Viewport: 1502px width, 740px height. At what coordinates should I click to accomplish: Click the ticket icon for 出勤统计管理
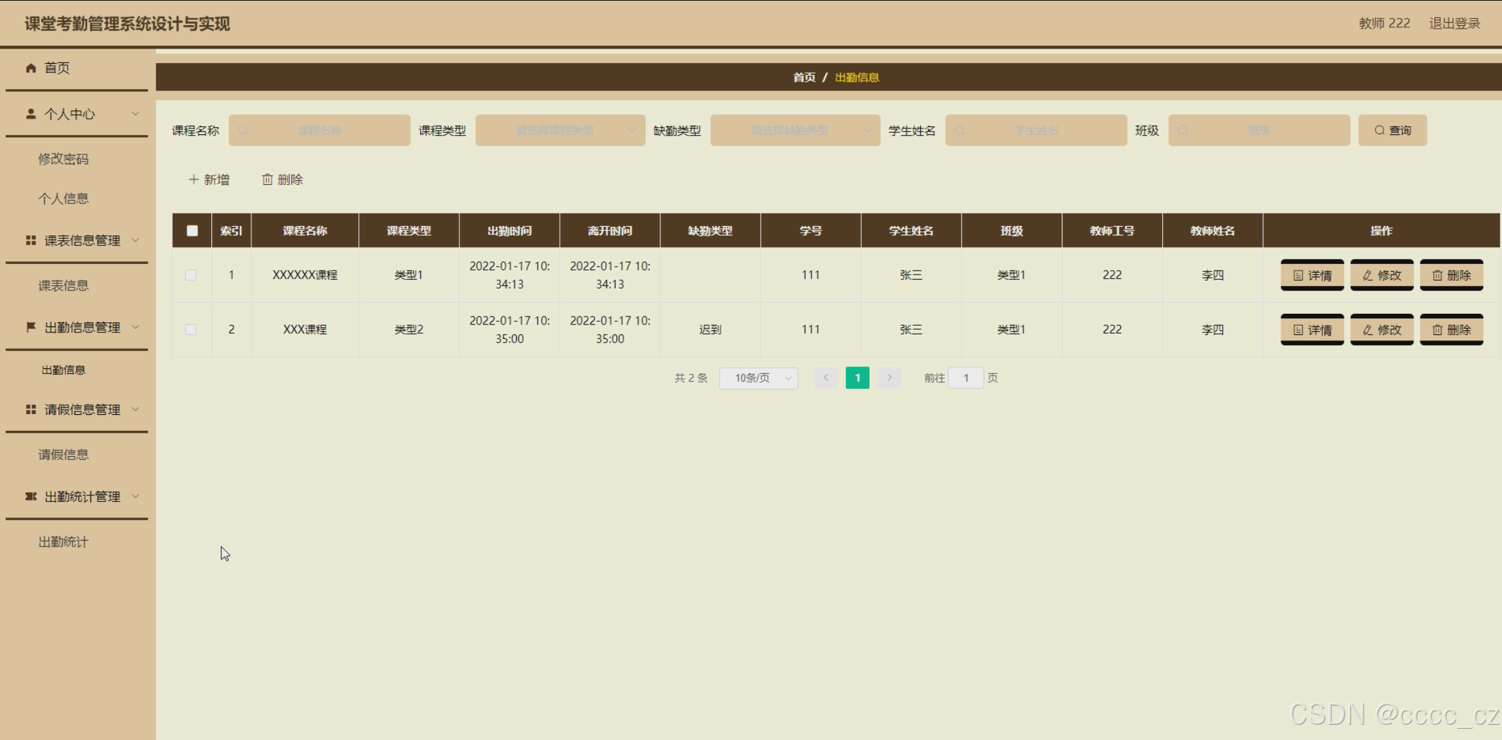tap(31, 497)
